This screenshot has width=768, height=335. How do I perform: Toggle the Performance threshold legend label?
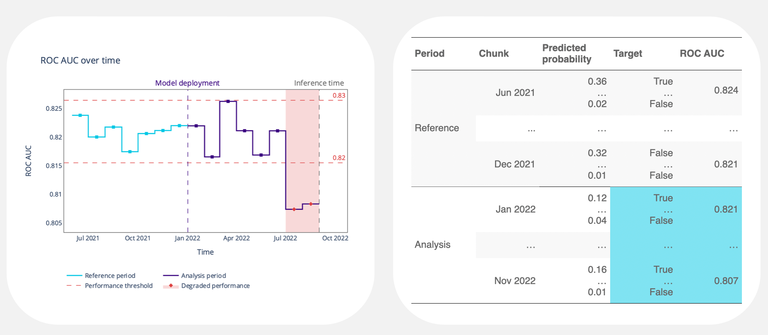pos(118,286)
